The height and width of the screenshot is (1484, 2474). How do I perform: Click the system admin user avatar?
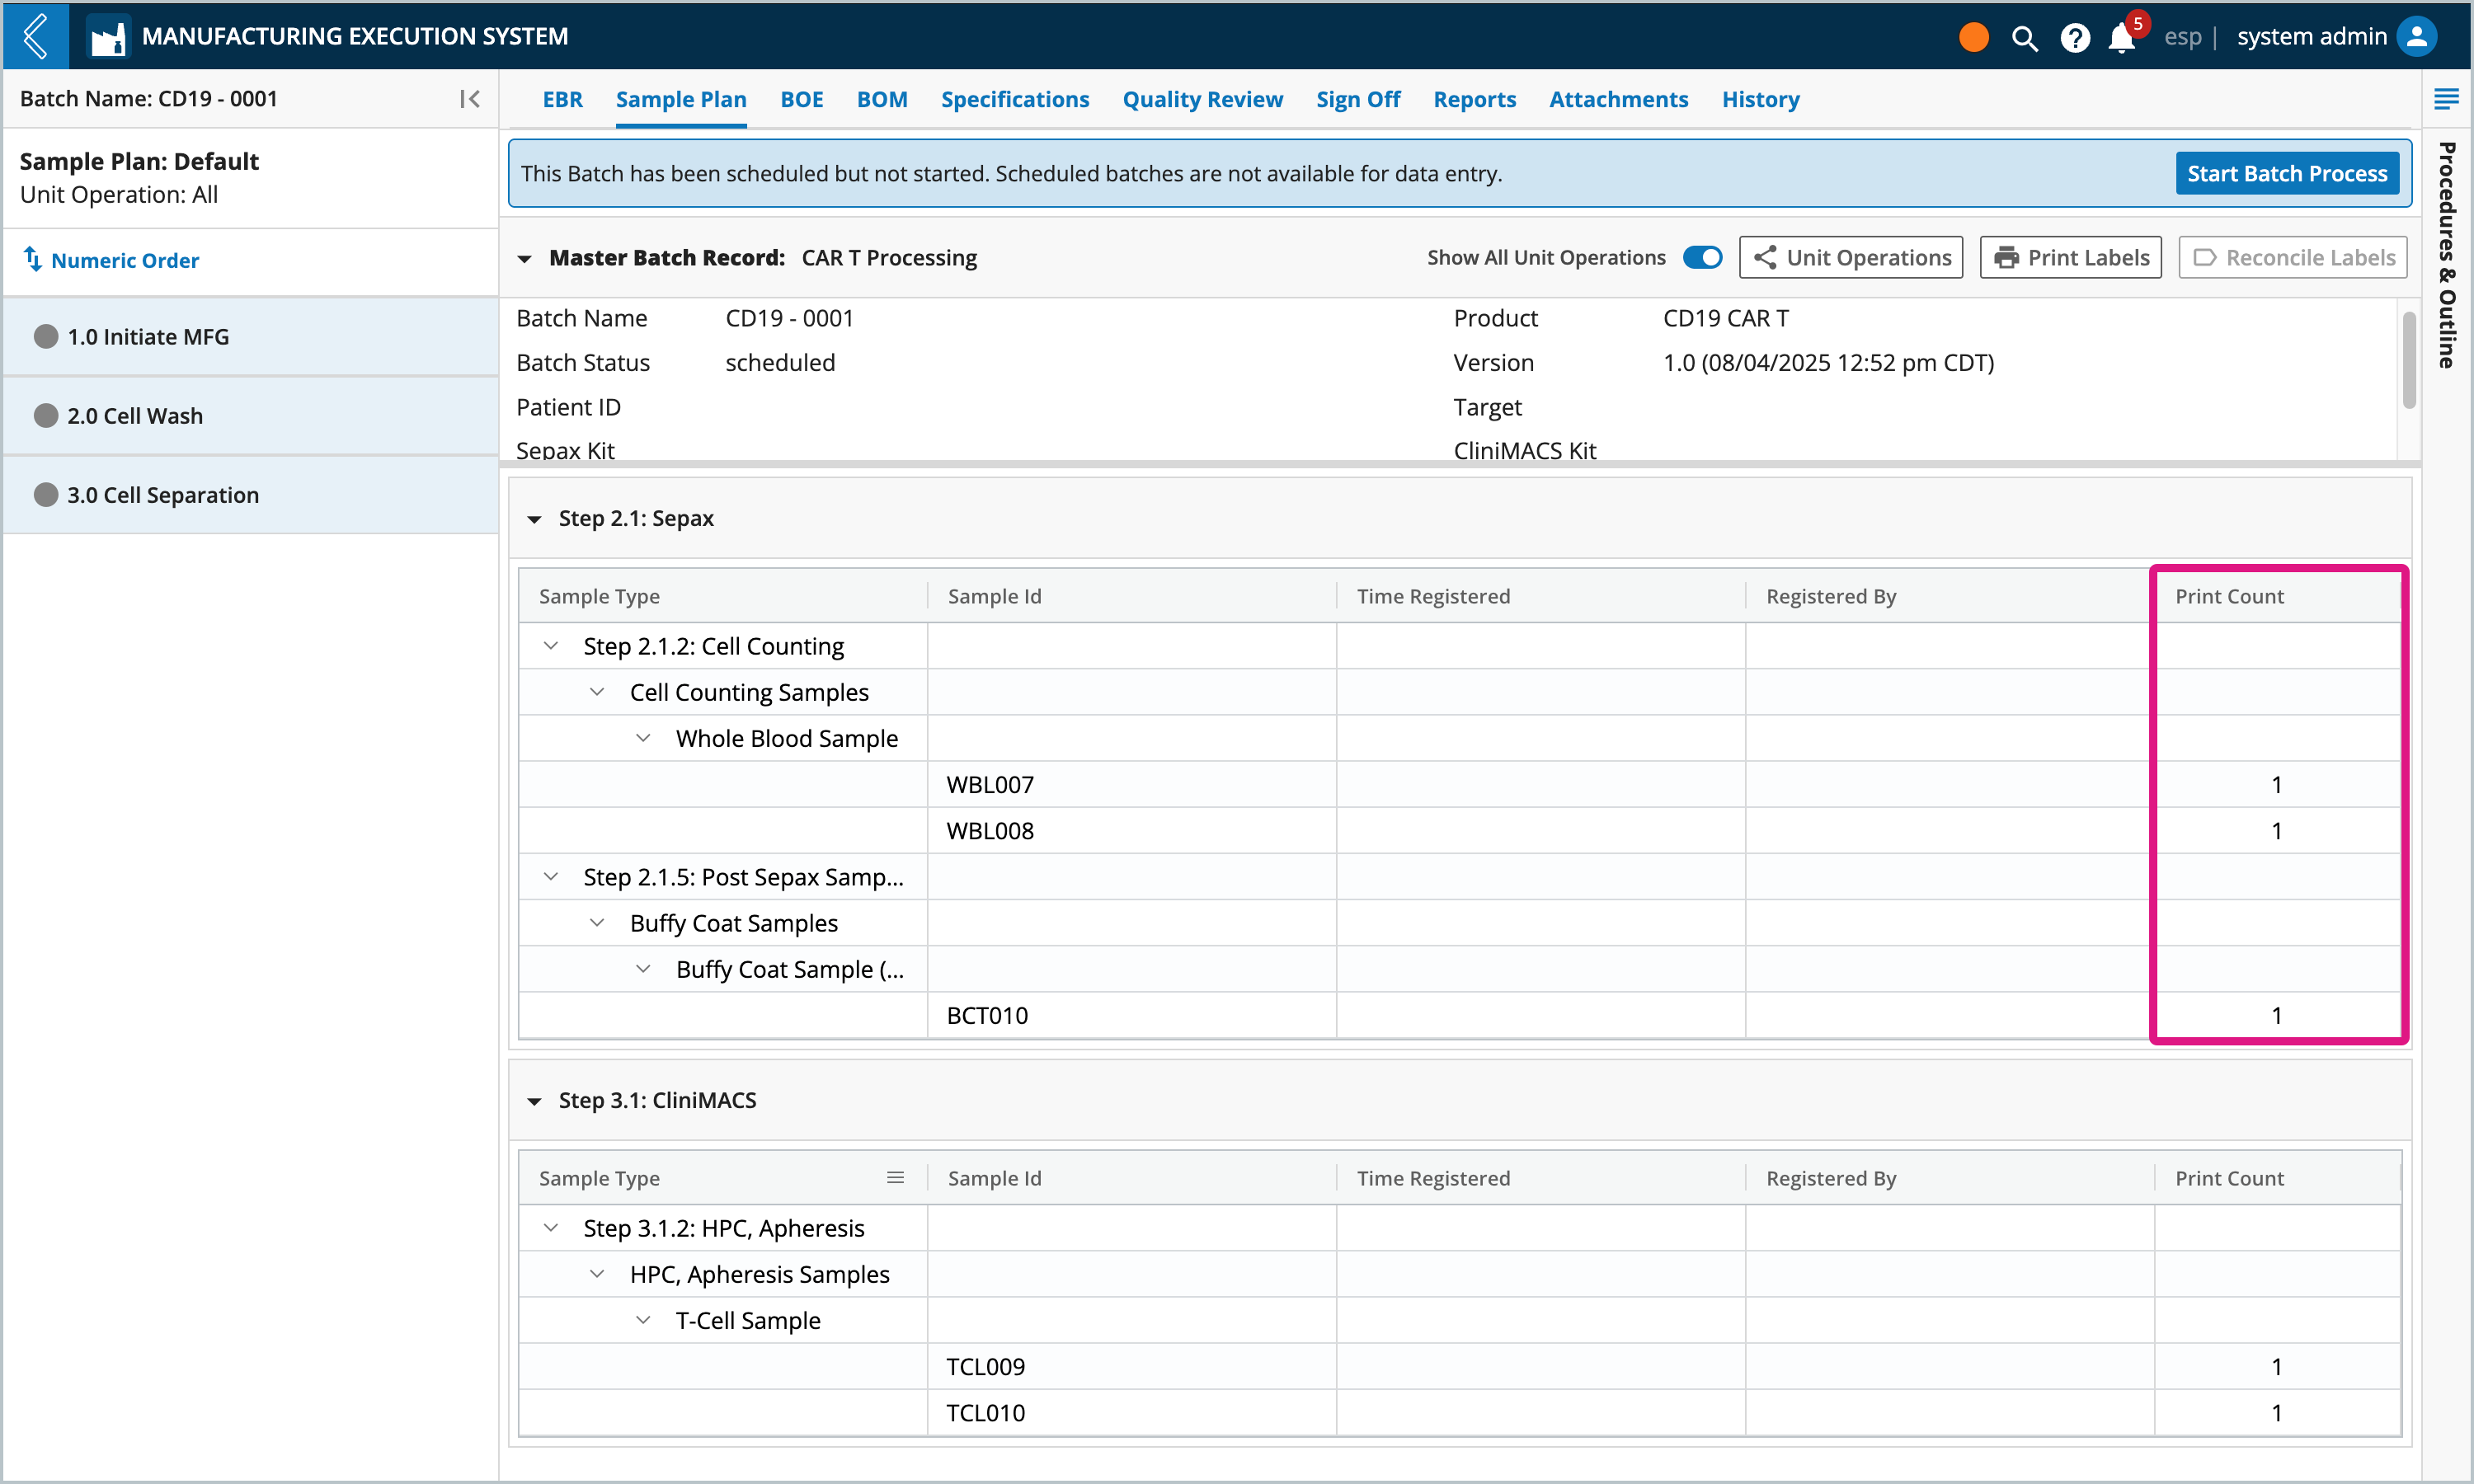tap(2417, 37)
